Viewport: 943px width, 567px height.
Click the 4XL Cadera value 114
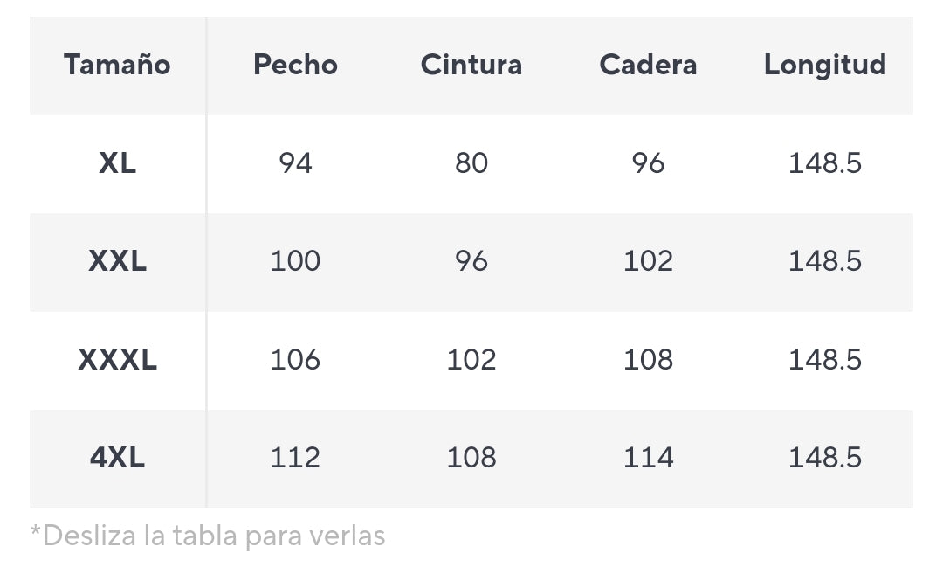pos(648,458)
